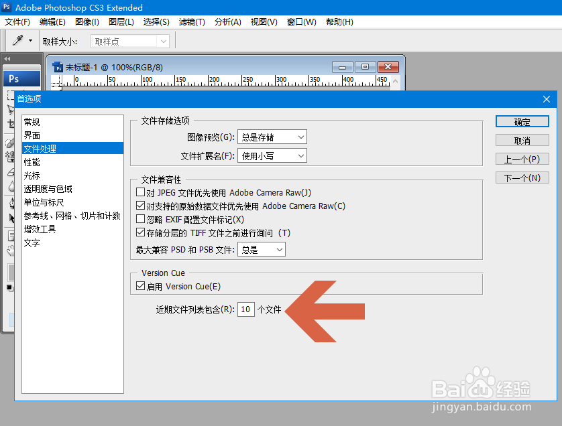
Task: Click the recent file count input field
Action: (x=245, y=309)
